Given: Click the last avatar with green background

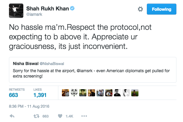Looking at the screenshot, I should [x=135, y=93].
